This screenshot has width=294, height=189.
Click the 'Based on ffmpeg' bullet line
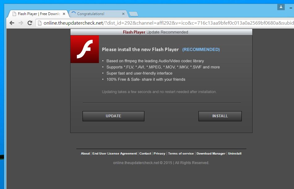pos(155,61)
